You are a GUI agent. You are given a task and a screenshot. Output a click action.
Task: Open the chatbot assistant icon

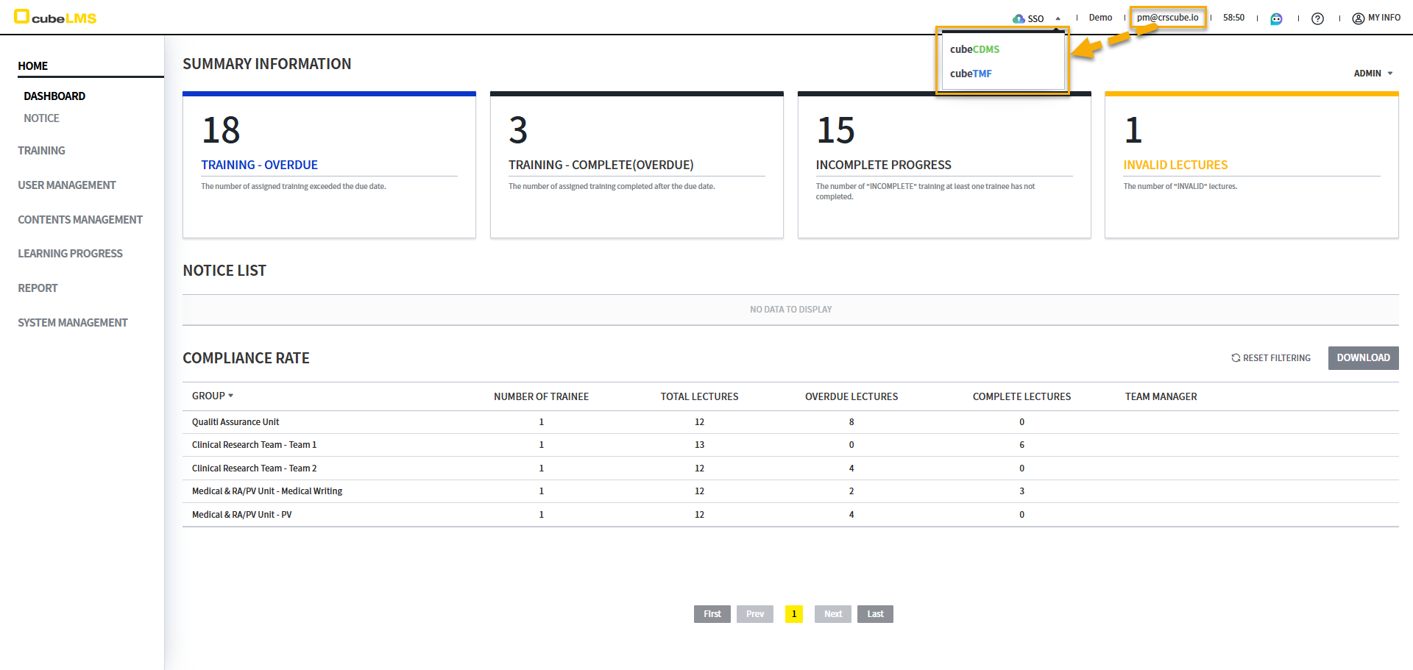(1276, 18)
